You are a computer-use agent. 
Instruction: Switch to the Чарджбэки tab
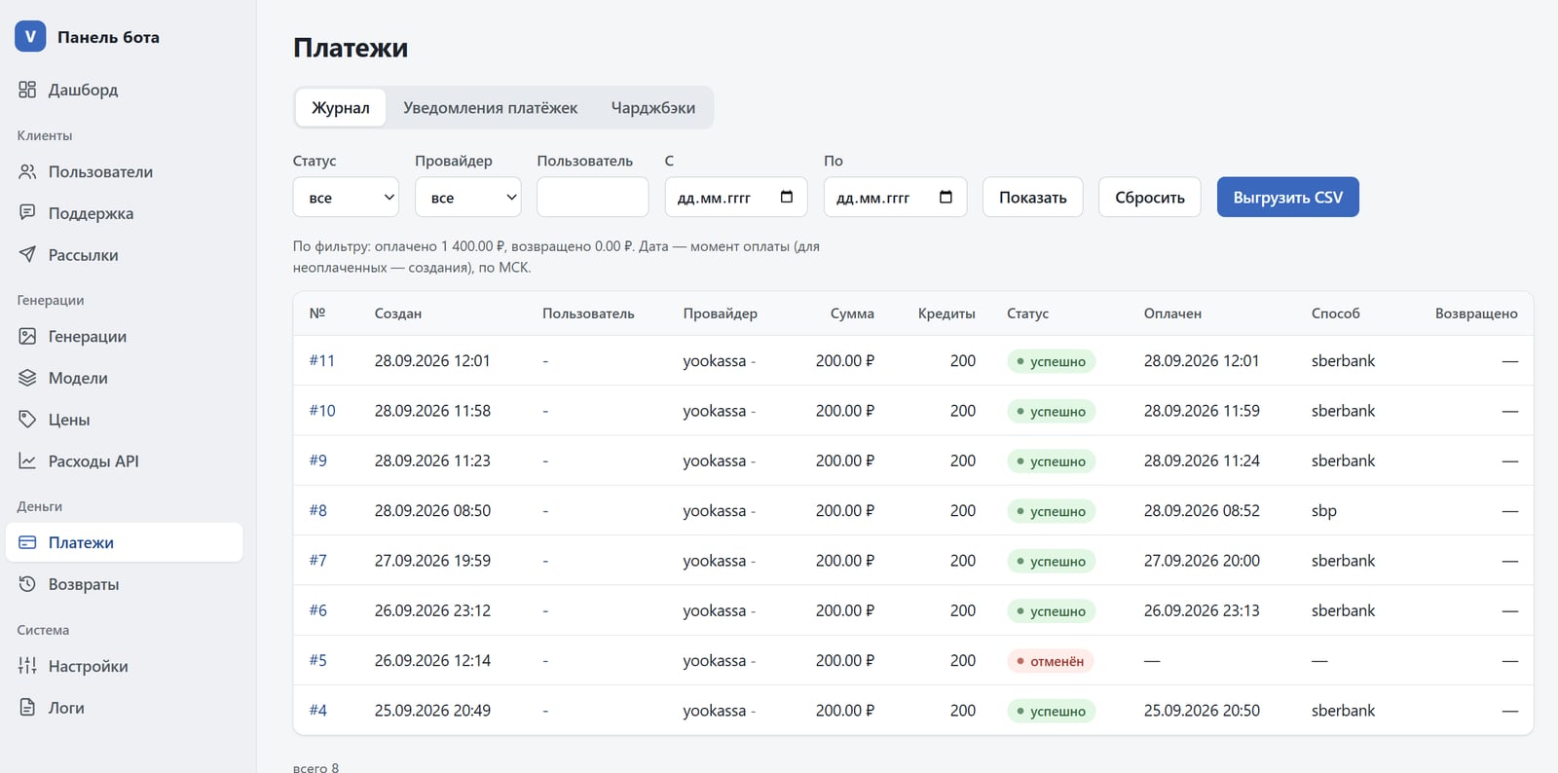(652, 108)
